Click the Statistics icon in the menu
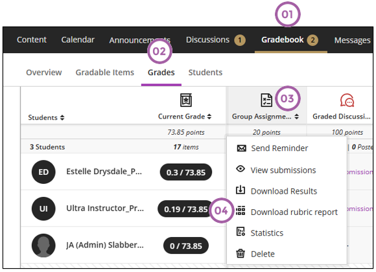This screenshot has width=376, height=272. tap(241, 232)
